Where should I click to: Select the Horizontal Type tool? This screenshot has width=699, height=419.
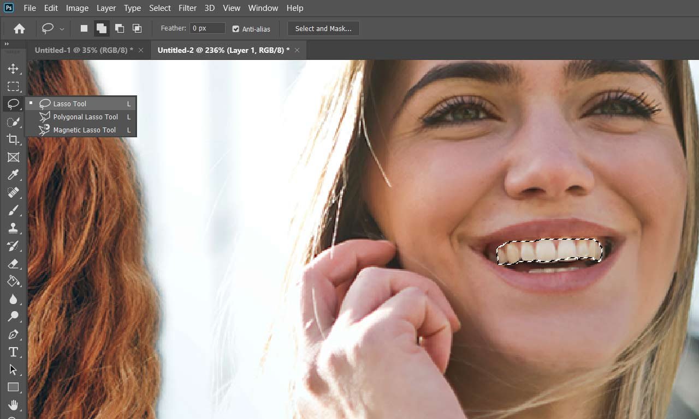pyautogui.click(x=13, y=352)
